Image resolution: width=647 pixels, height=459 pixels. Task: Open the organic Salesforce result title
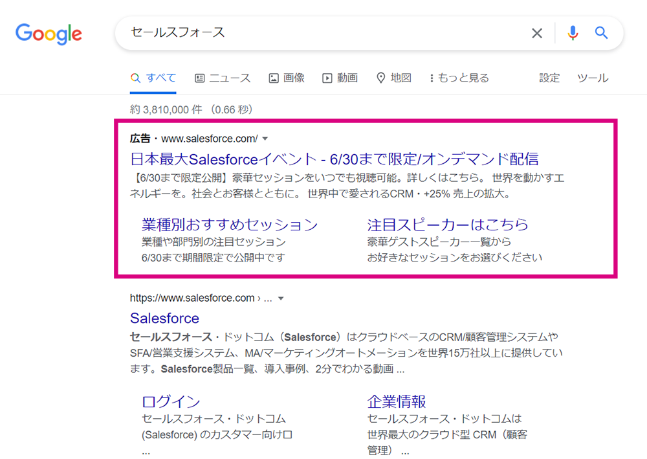click(x=164, y=319)
